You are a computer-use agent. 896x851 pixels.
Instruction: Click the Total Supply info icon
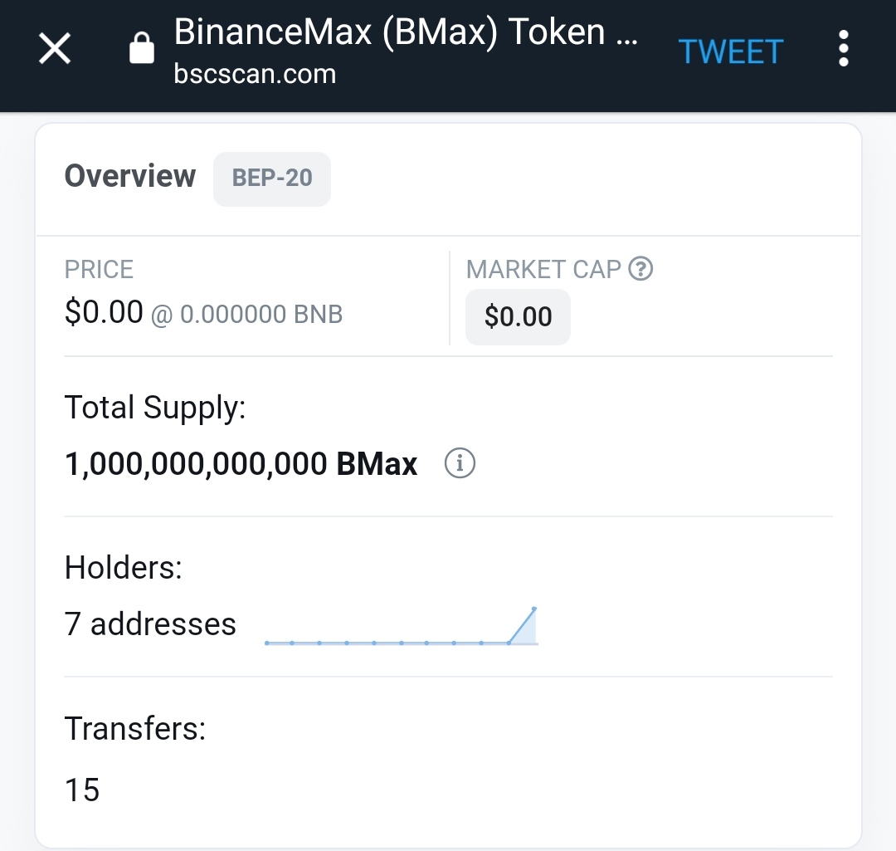460,462
